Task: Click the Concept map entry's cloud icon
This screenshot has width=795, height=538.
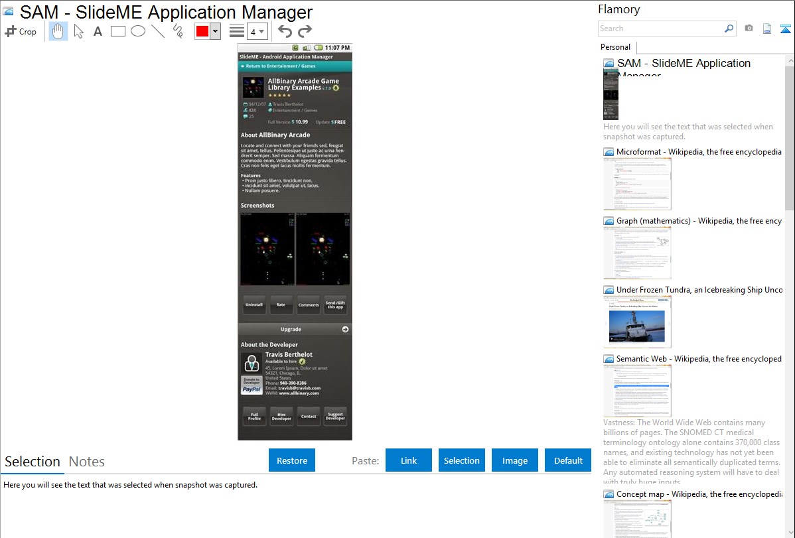Action: 609,494
